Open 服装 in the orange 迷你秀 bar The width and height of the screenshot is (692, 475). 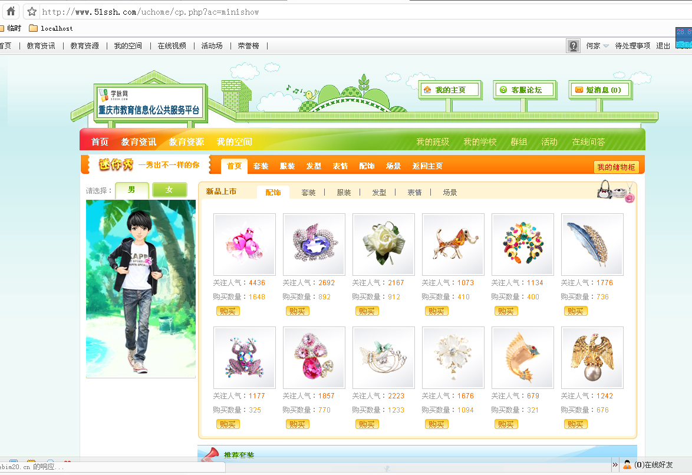pos(287,166)
